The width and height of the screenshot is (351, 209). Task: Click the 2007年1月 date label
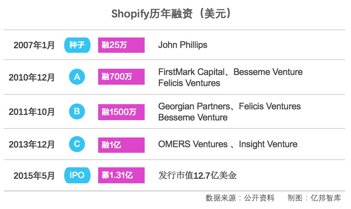coord(34,45)
